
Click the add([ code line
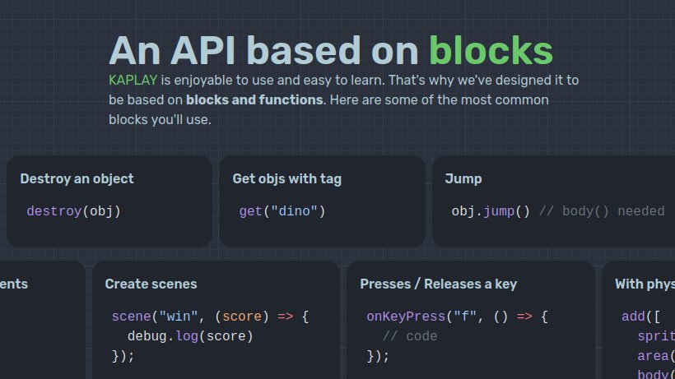[640, 317]
